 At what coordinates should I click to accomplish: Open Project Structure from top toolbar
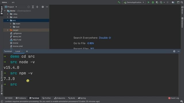coord(173,2)
